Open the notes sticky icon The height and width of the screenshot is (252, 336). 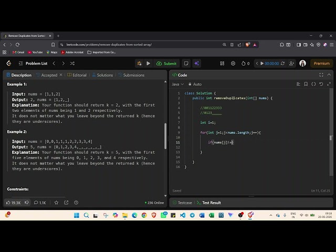(x=186, y=64)
